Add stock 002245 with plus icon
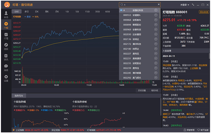 pos(156,73)
